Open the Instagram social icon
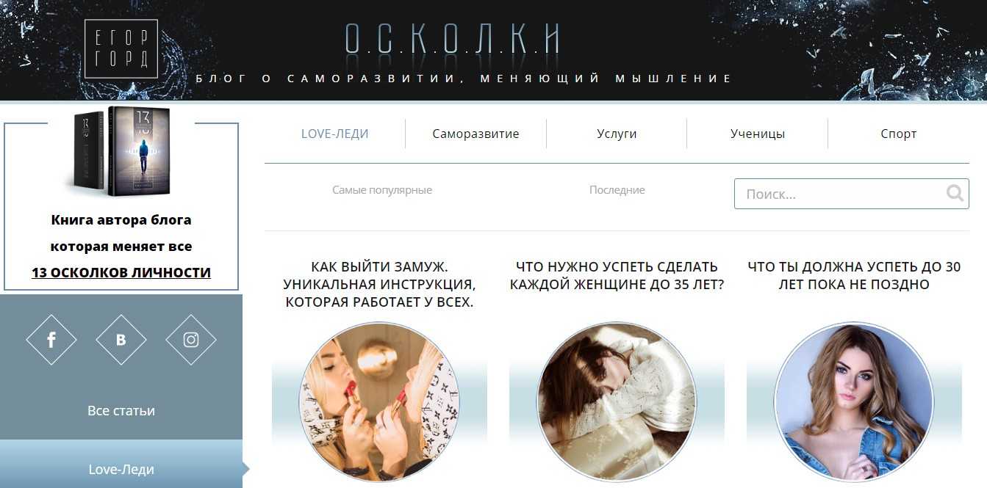This screenshot has height=488, width=987. pos(191,340)
